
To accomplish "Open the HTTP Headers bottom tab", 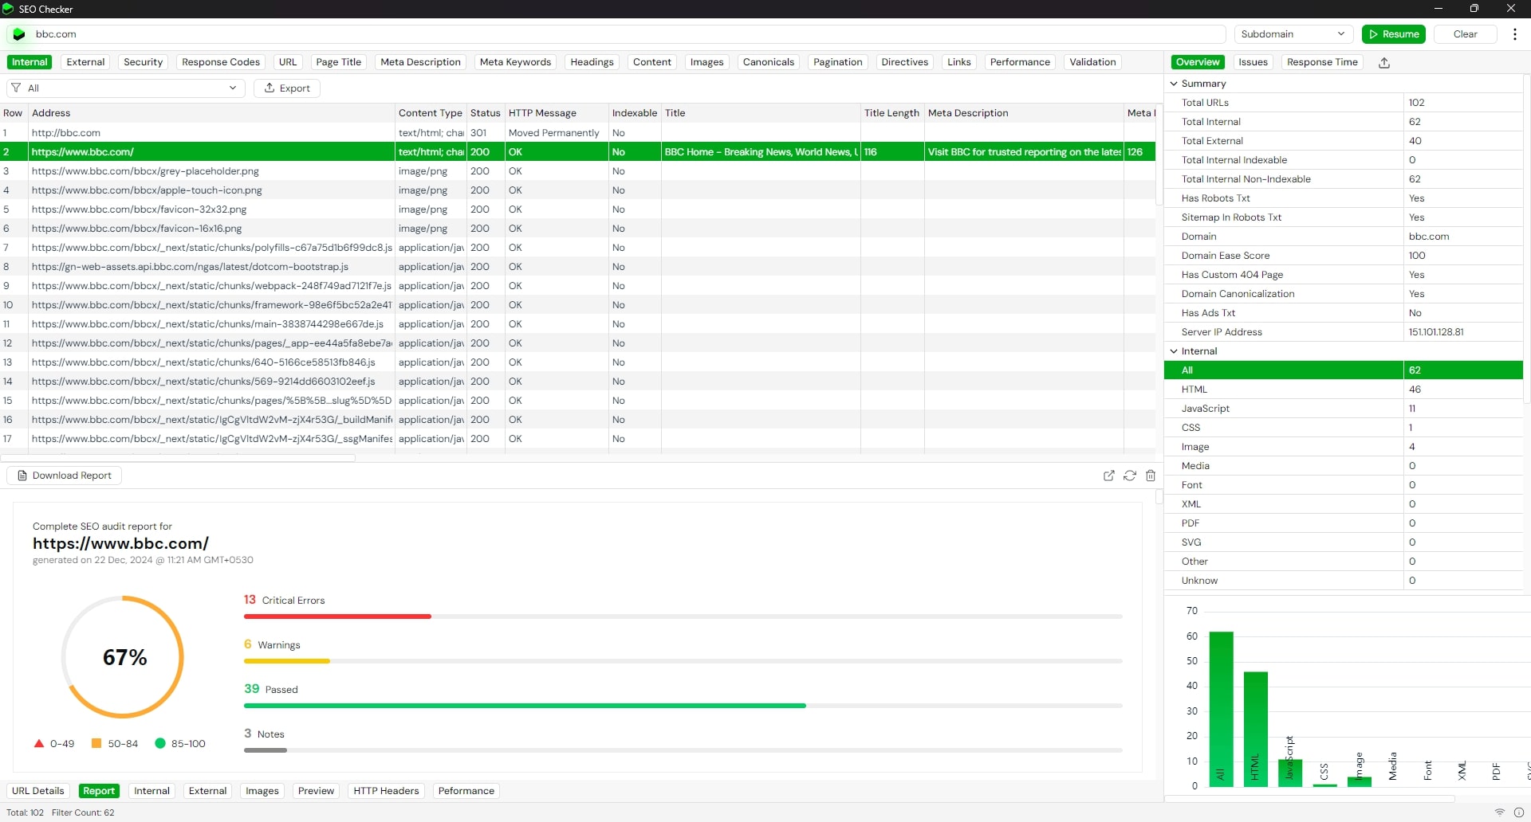I will (x=386, y=791).
